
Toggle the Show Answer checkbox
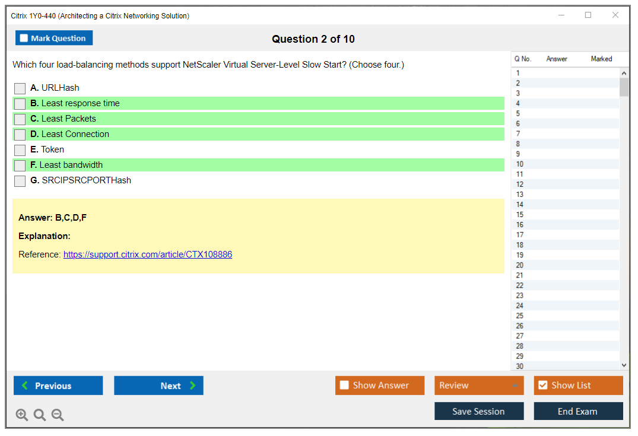[344, 386]
